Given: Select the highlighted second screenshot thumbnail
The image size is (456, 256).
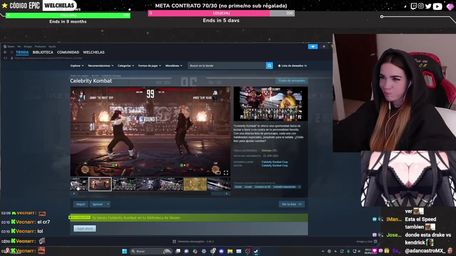Looking at the screenshot, I should (100, 184).
